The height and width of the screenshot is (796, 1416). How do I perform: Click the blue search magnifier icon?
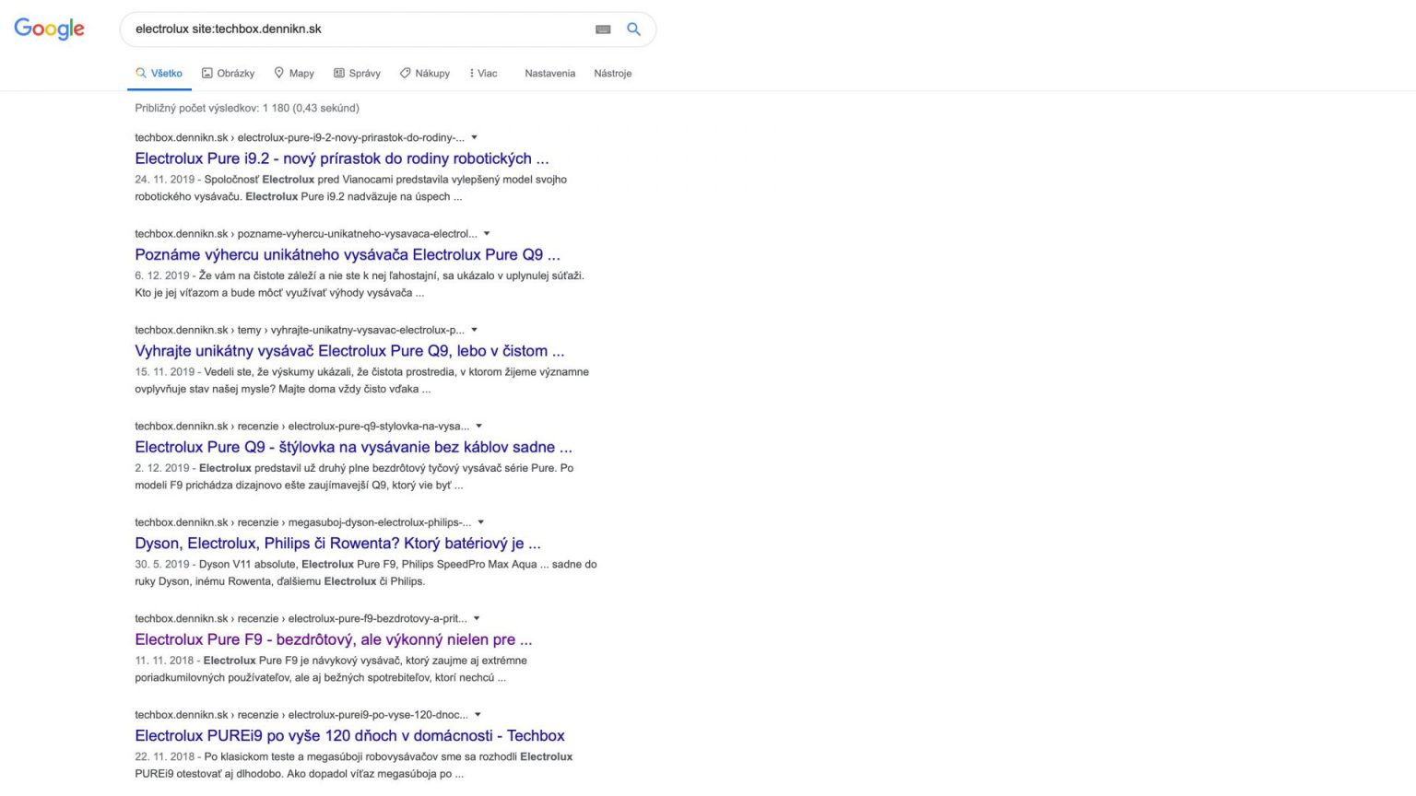click(633, 29)
